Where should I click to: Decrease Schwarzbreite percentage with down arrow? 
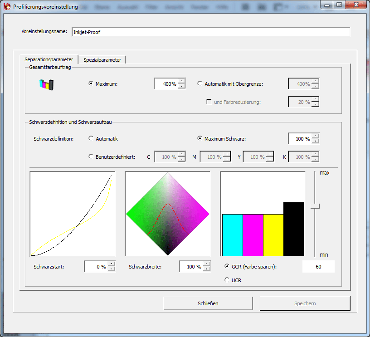click(206, 269)
